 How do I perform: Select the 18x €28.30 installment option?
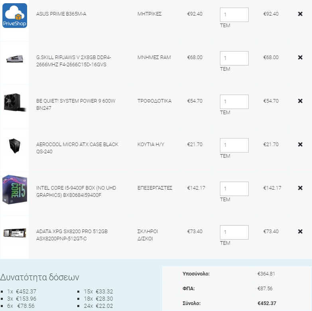(x=98, y=299)
